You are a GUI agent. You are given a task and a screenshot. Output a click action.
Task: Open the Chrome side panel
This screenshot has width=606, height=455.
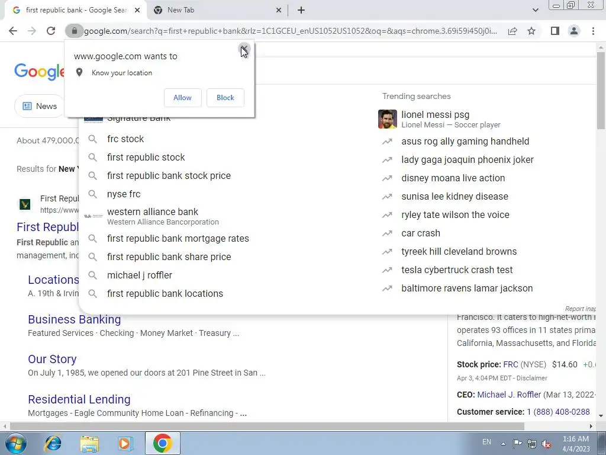(x=555, y=31)
